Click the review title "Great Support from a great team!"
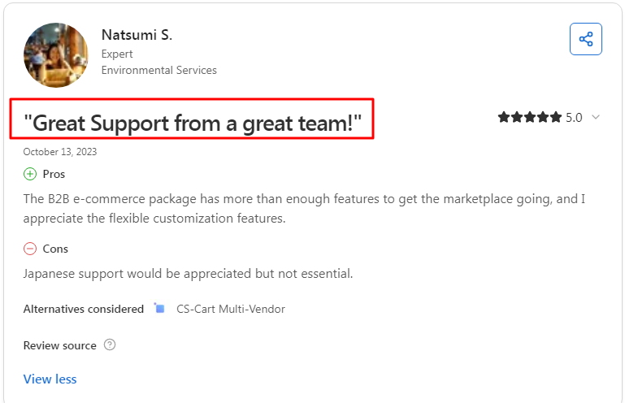The height and width of the screenshot is (403, 625). coord(193,123)
